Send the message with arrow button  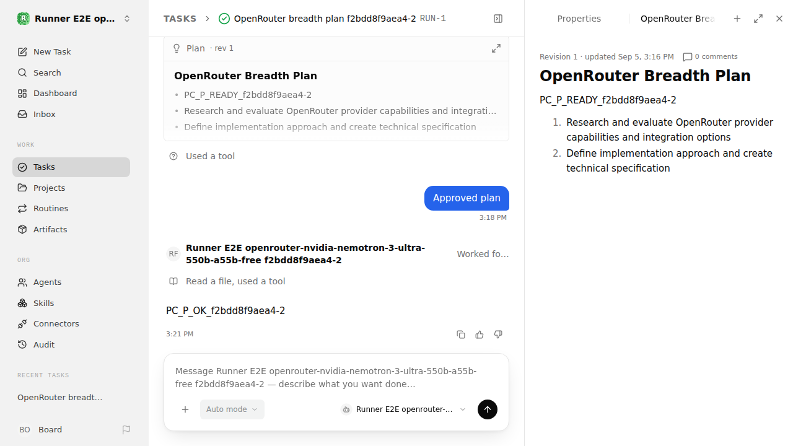tap(488, 409)
